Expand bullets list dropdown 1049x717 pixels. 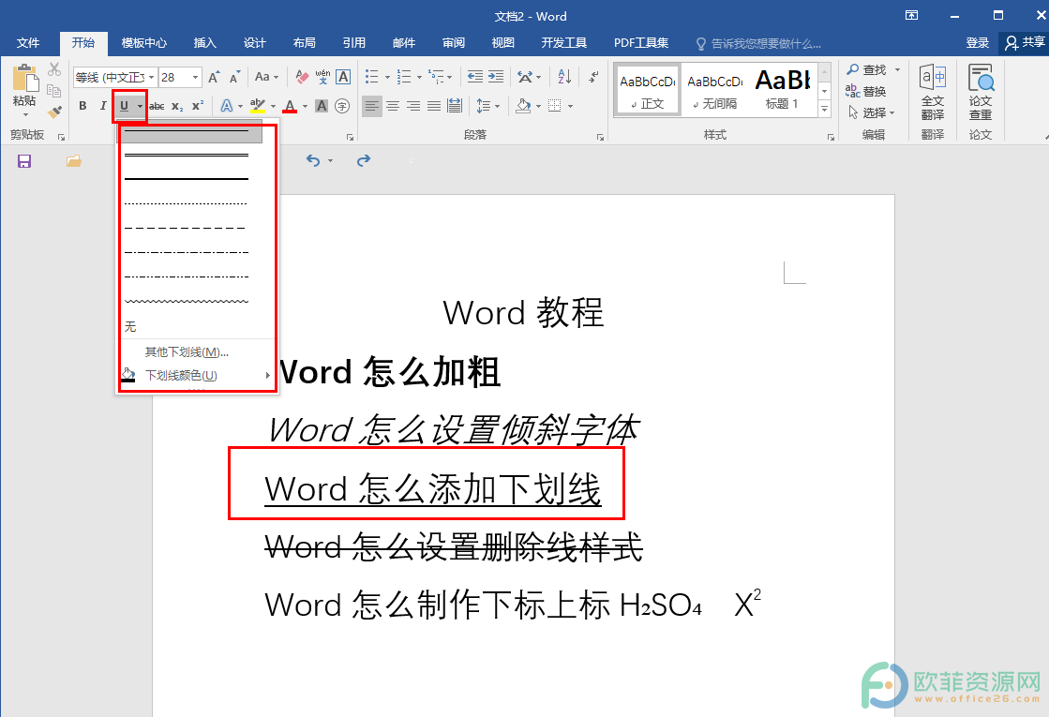(x=387, y=78)
